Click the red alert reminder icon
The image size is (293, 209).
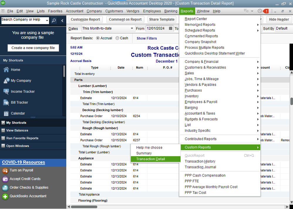[x=266, y=11]
